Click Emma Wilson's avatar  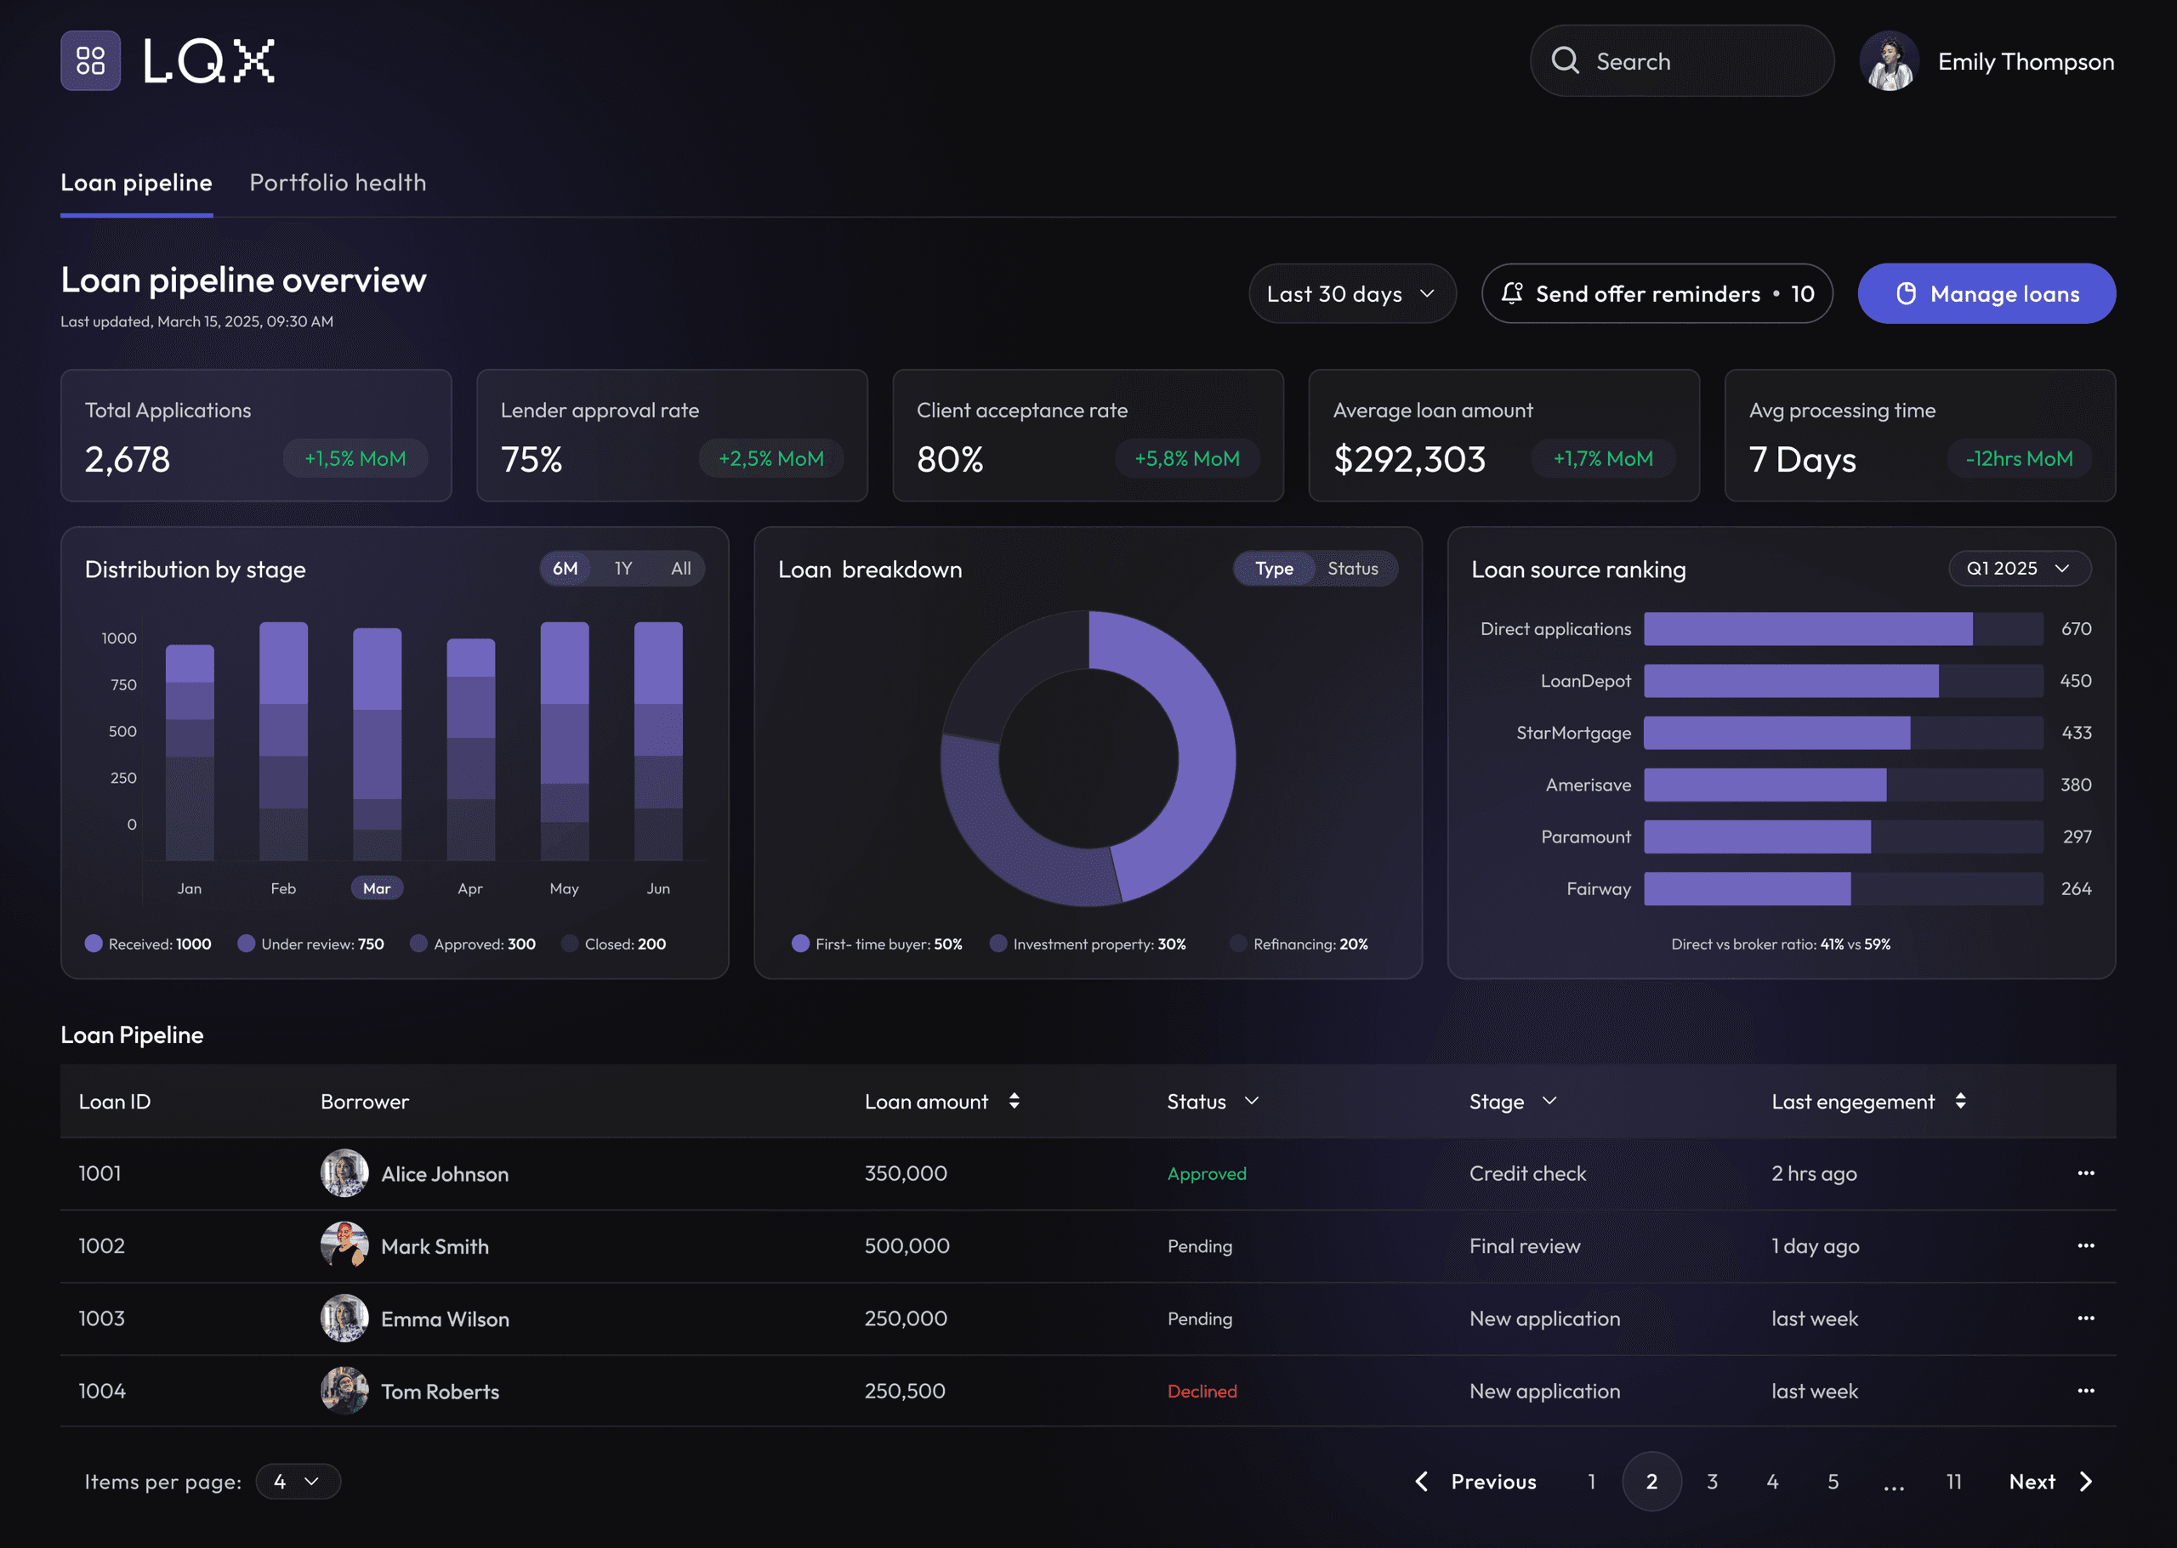tap(344, 1318)
